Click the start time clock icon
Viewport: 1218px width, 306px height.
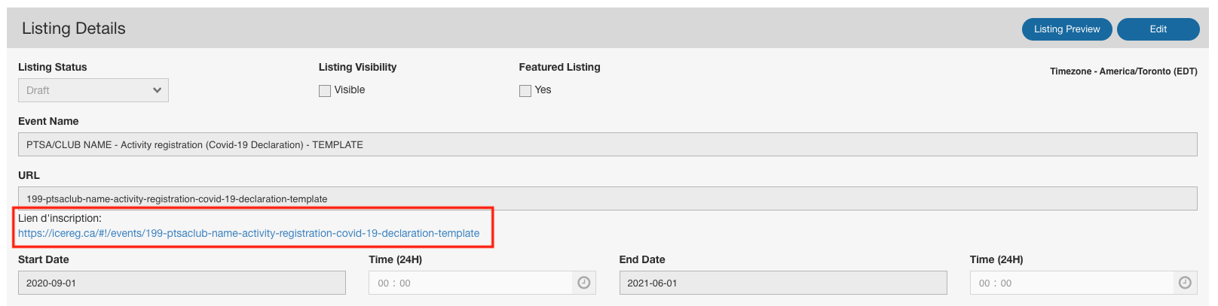click(583, 283)
